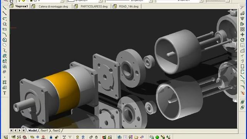Click the Extend tool
Viewport: 247px width, 139px height.
(x=242, y=61)
